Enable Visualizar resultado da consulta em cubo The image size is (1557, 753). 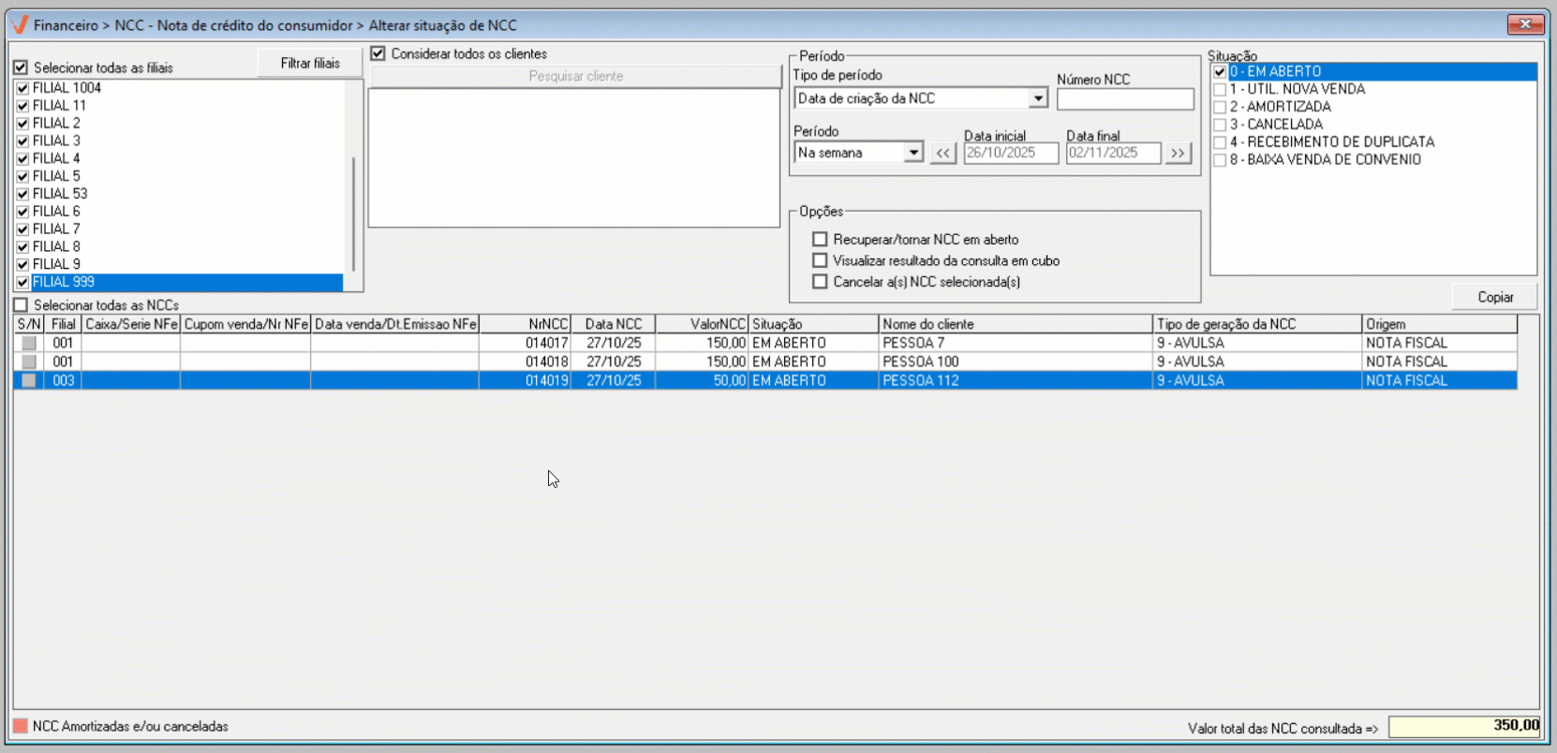click(x=820, y=261)
